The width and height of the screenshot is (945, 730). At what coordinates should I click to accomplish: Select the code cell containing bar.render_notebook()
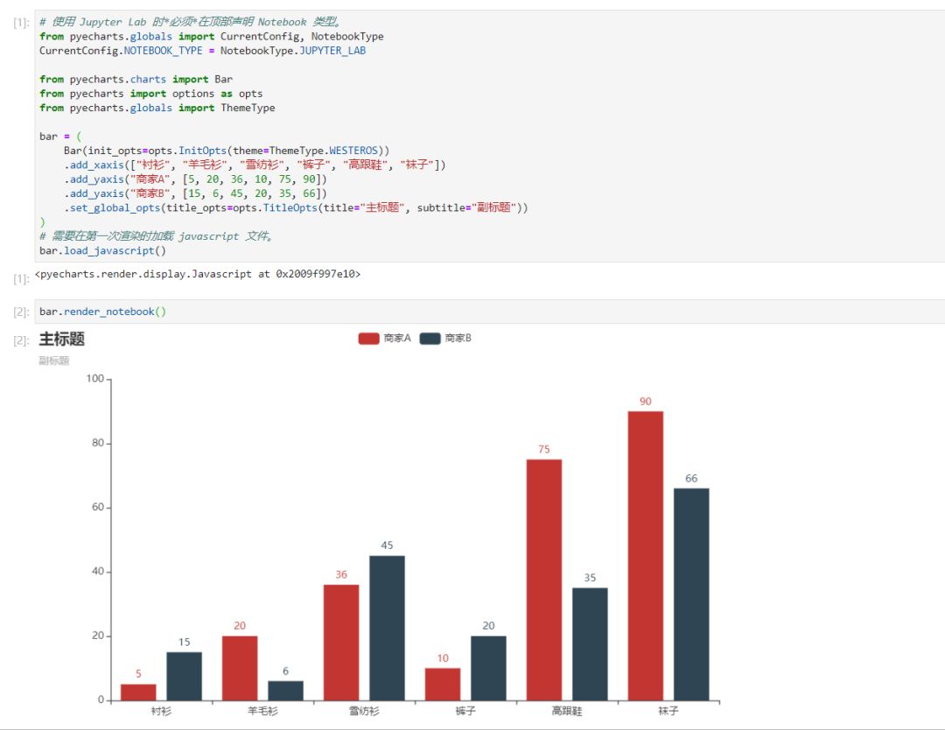pos(489,312)
